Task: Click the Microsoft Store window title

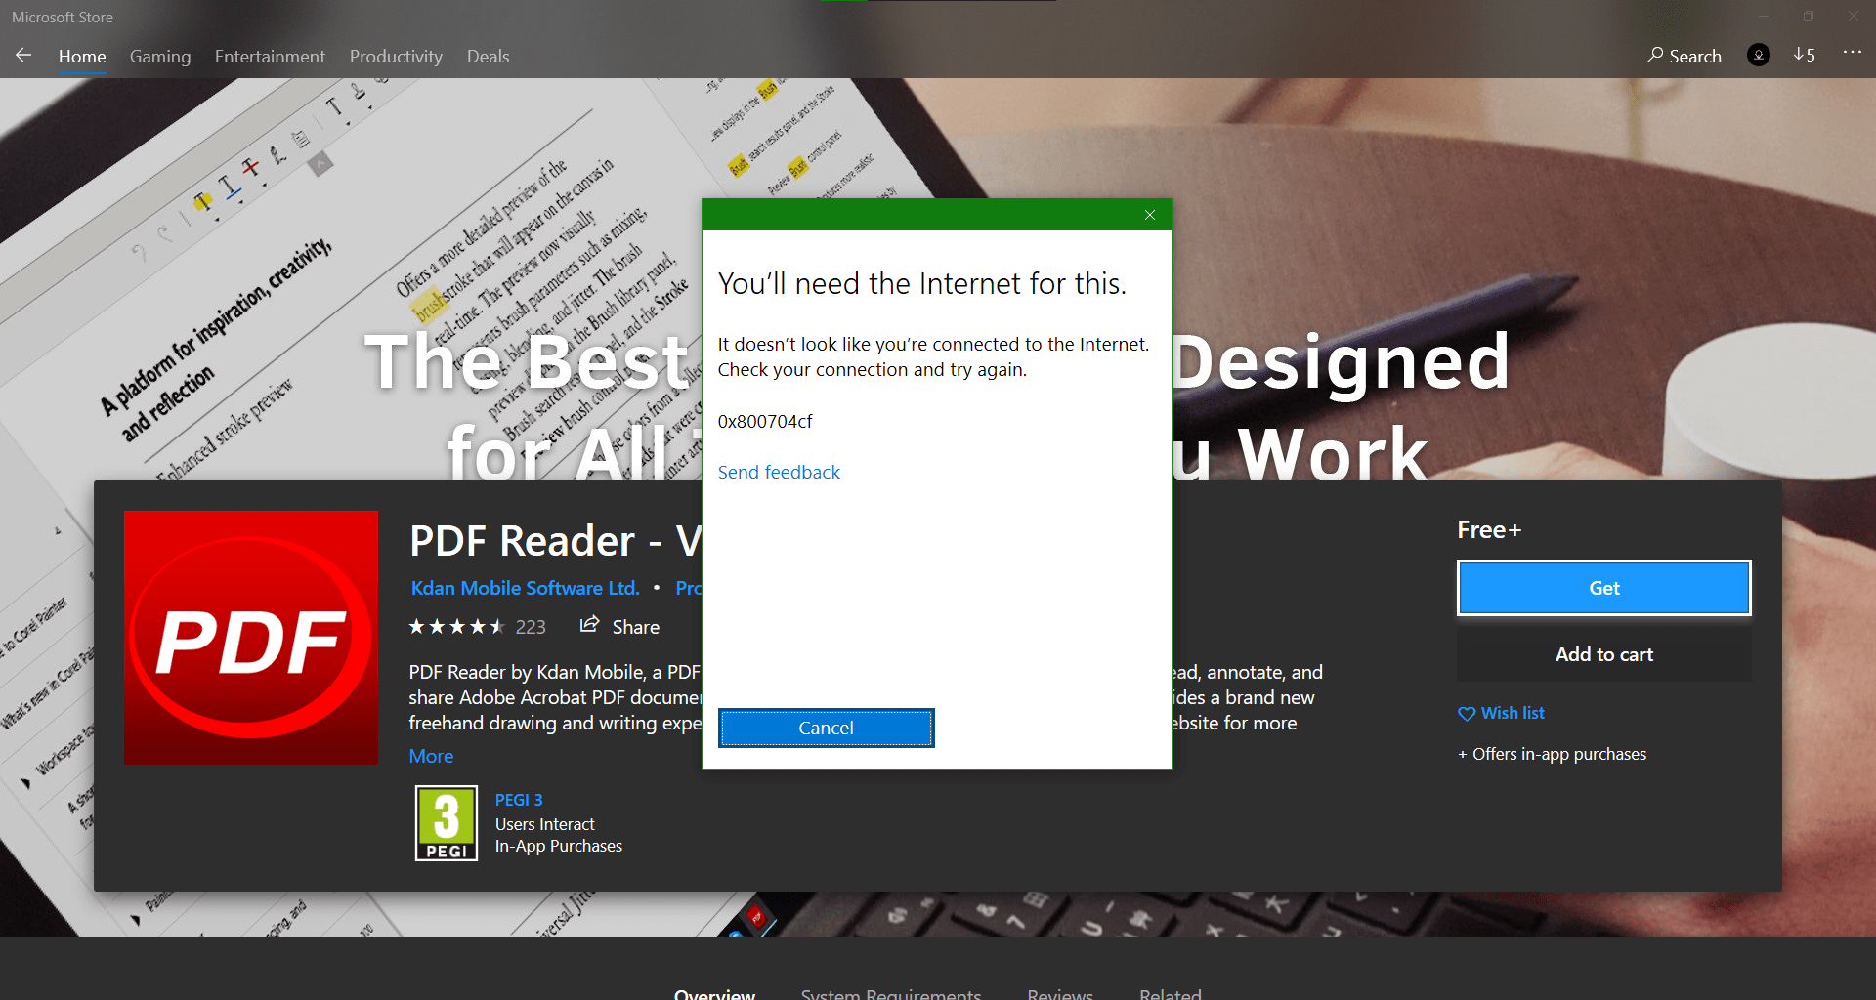Action: (63, 18)
